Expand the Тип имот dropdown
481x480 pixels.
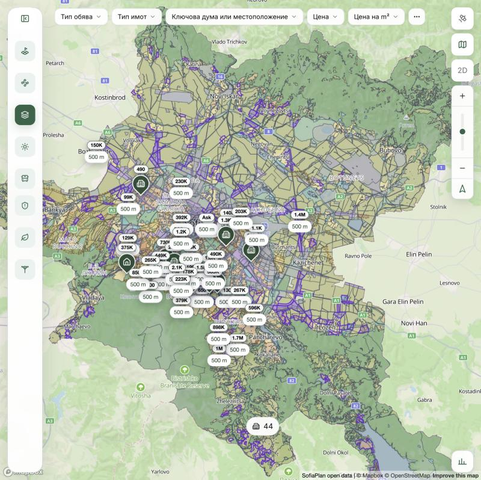point(136,17)
